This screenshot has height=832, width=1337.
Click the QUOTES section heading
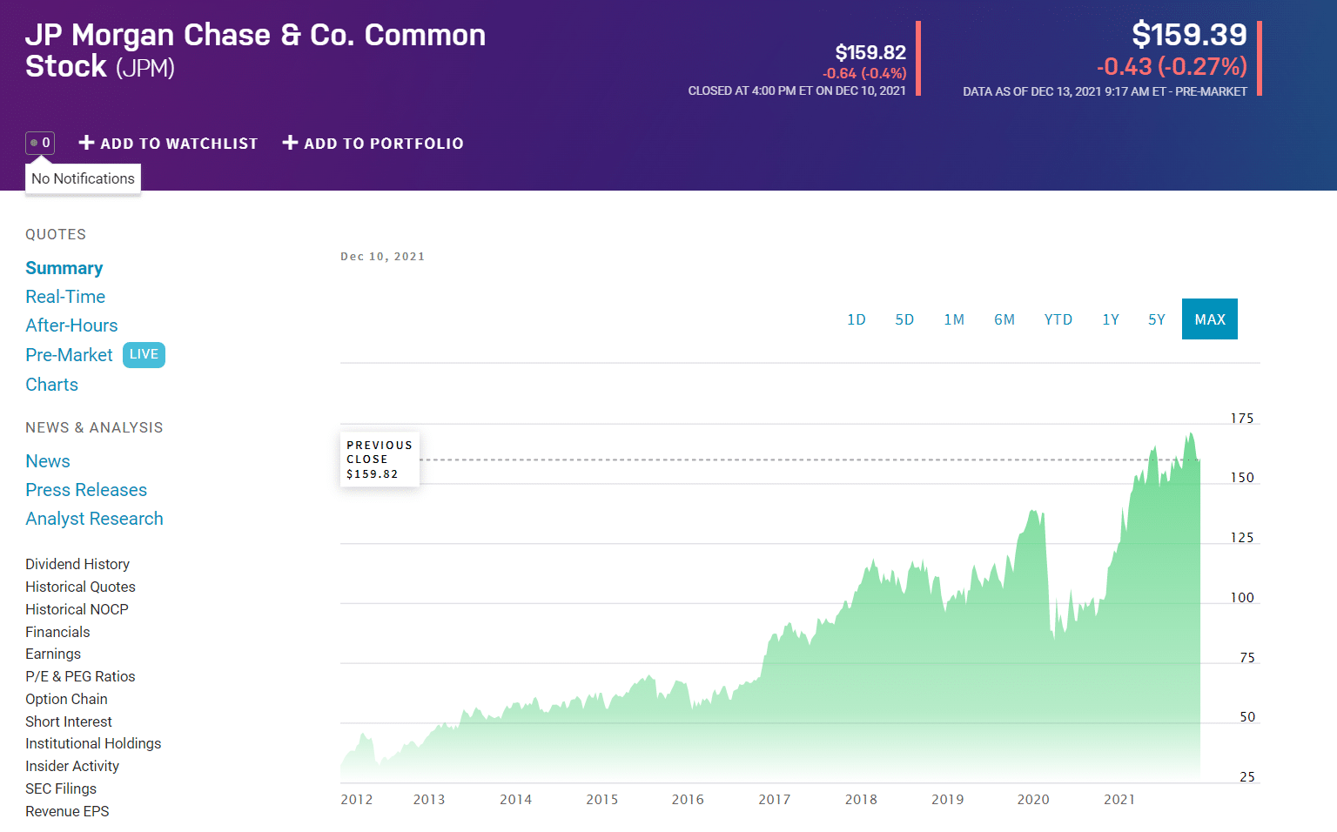(x=56, y=234)
